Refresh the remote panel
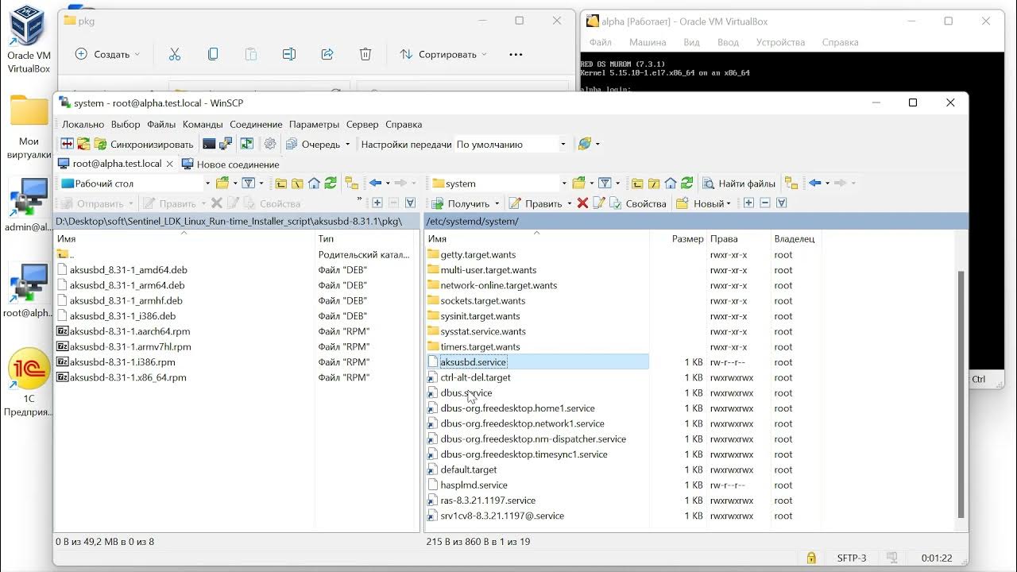The width and height of the screenshot is (1017, 572). coord(687,184)
